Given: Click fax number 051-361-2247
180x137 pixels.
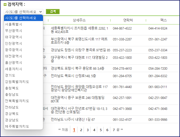Looking at the screenshot, I should point(158,39).
